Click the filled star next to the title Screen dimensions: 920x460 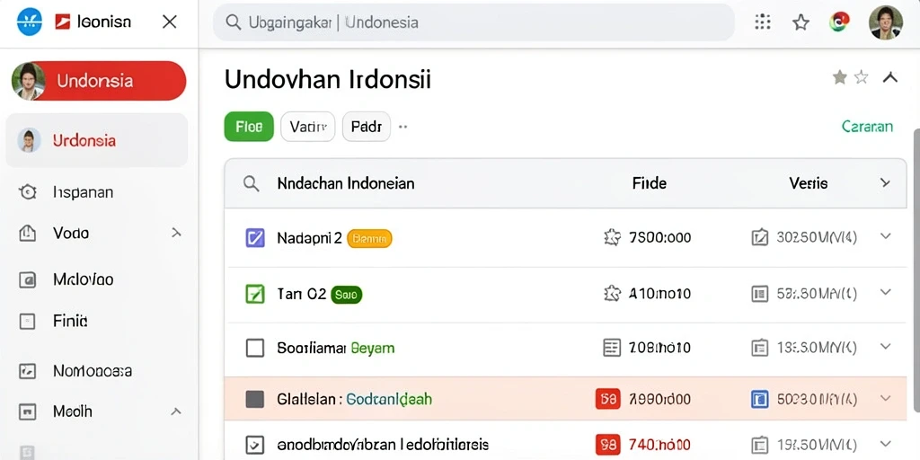[840, 77]
